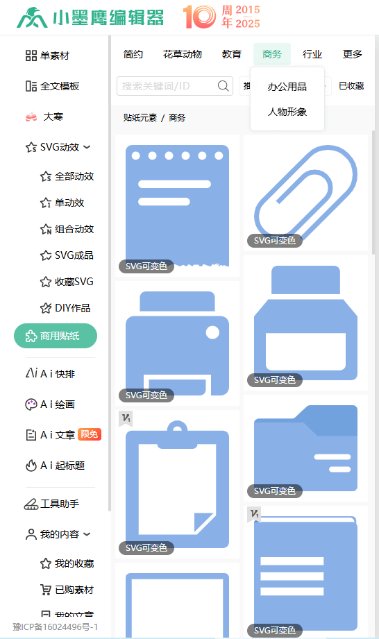Select the paperclip sticker thumbnail
The height and width of the screenshot is (639, 379).
(x=305, y=193)
